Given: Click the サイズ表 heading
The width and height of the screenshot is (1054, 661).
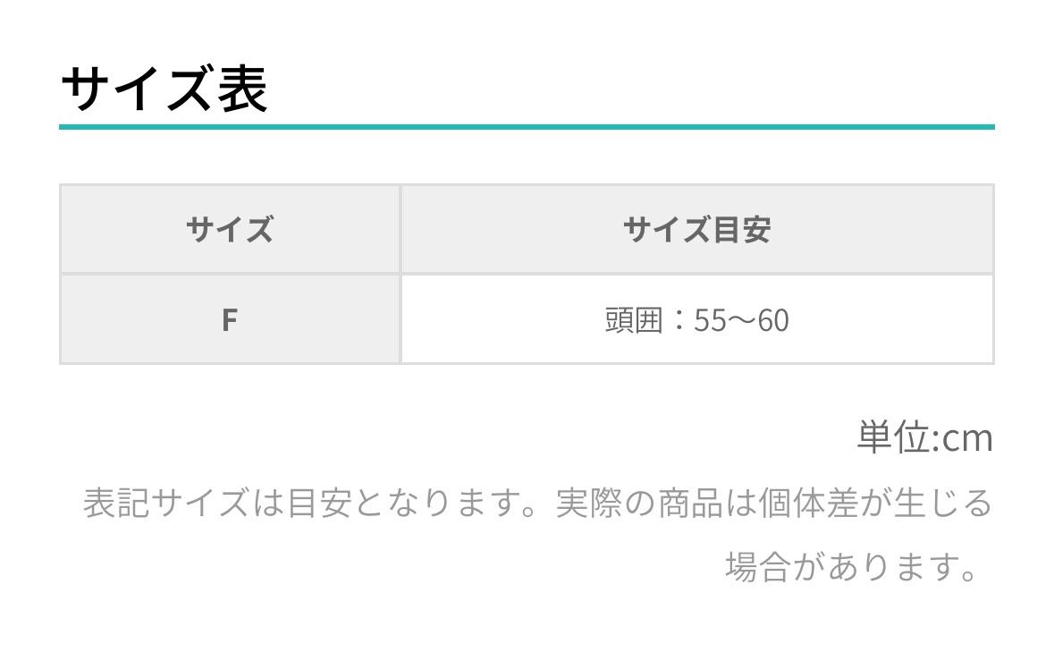Looking at the screenshot, I should [x=164, y=89].
